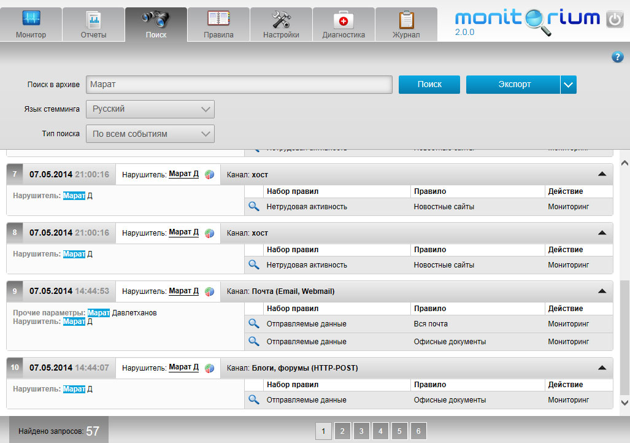Go to results page 6

point(418,431)
